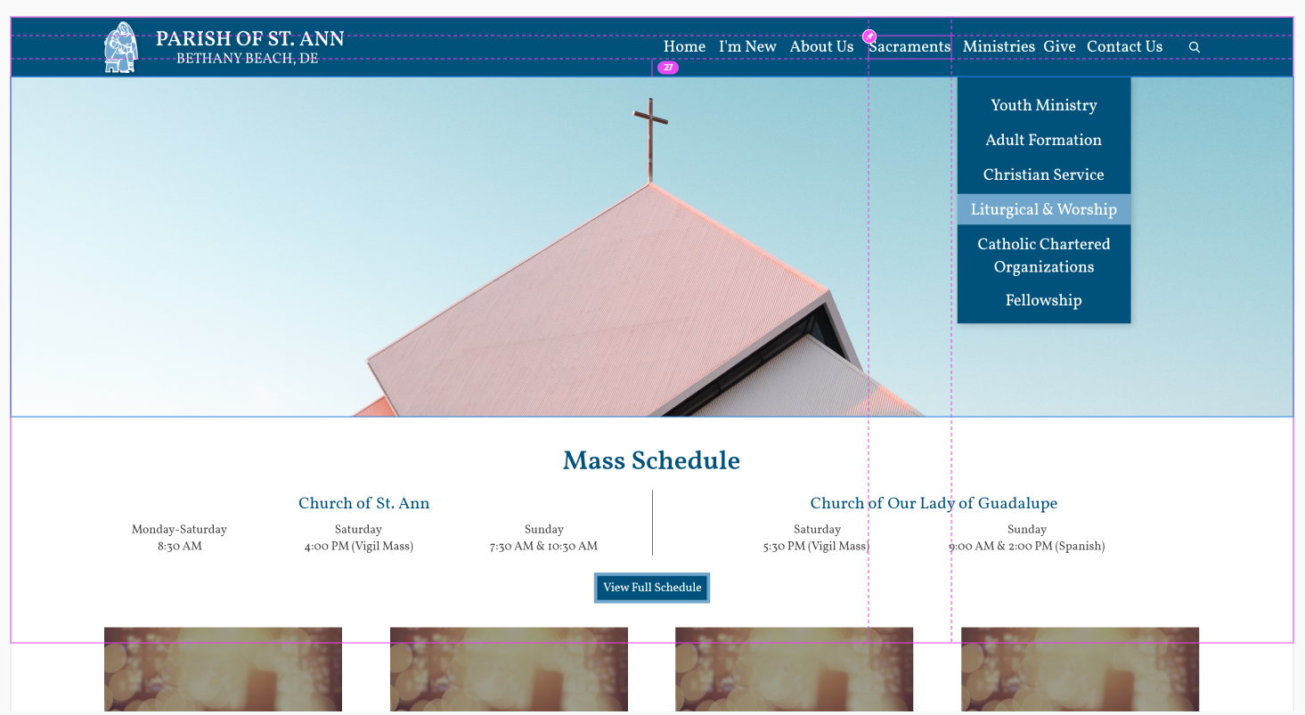This screenshot has width=1305, height=715.
Task: Select Adult Formation in Ministries submenu
Action: [1043, 140]
